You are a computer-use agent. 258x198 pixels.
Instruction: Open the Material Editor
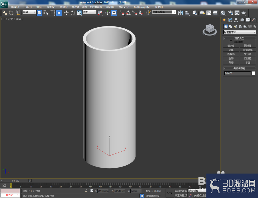pos(223,13)
